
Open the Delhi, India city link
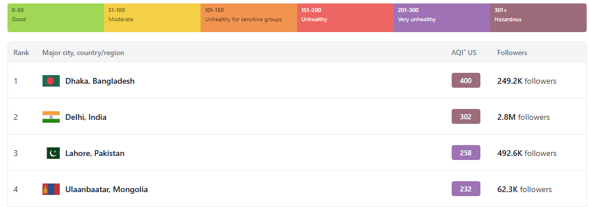click(x=86, y=118)
